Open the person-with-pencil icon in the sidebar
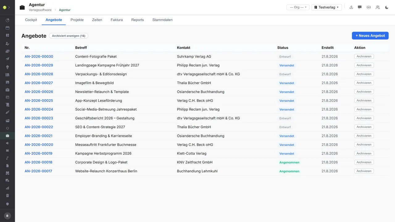The image size is (395, 222). pos(7,43)
